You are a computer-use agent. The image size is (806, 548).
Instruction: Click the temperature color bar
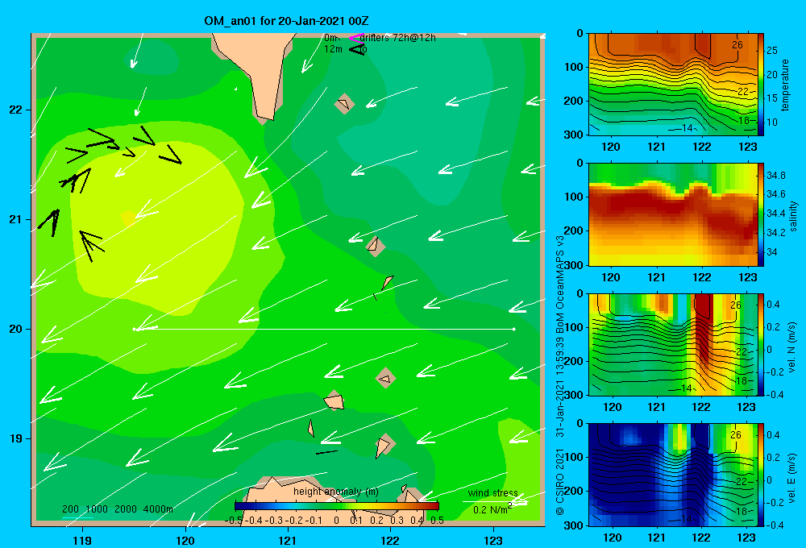tap(761, 85)
